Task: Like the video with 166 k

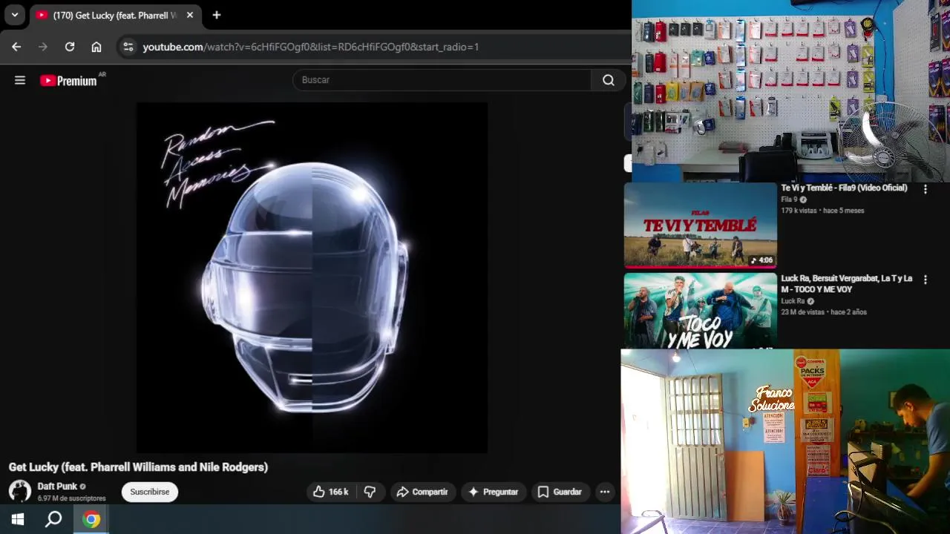Action: click(x=331, y=492)
